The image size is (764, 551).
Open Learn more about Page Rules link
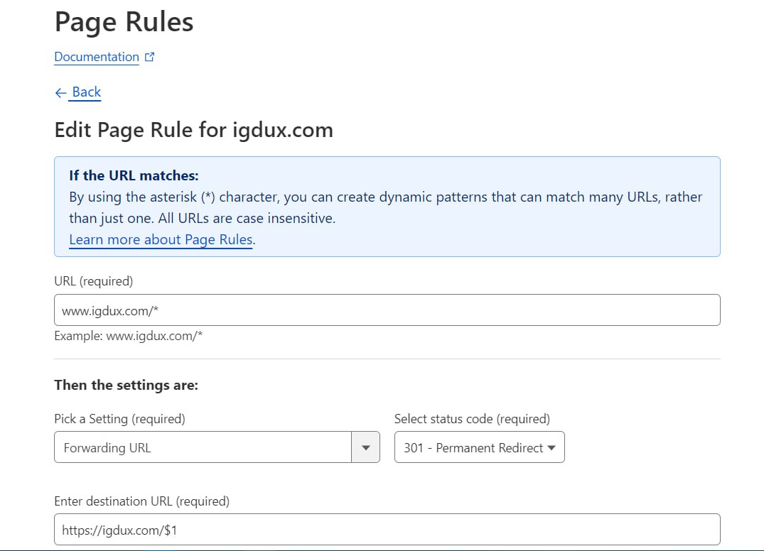(161, 240)
